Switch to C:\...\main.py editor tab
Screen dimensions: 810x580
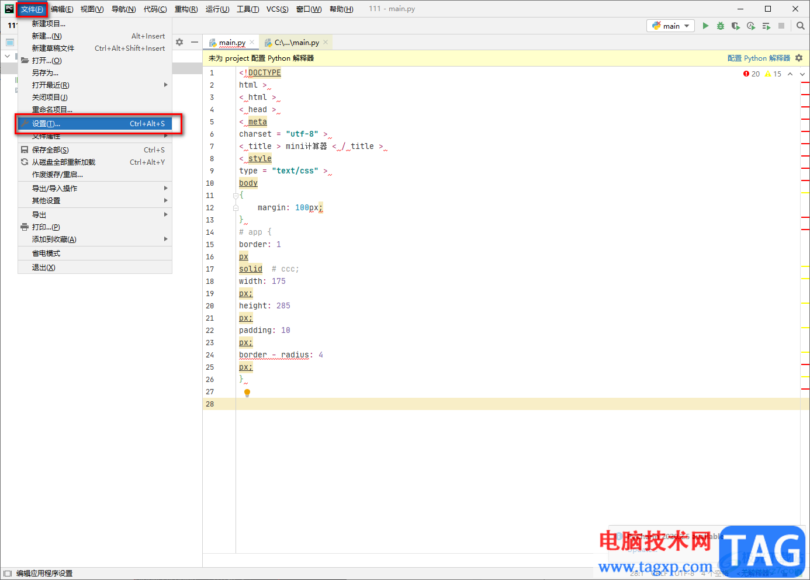point(296,43)
